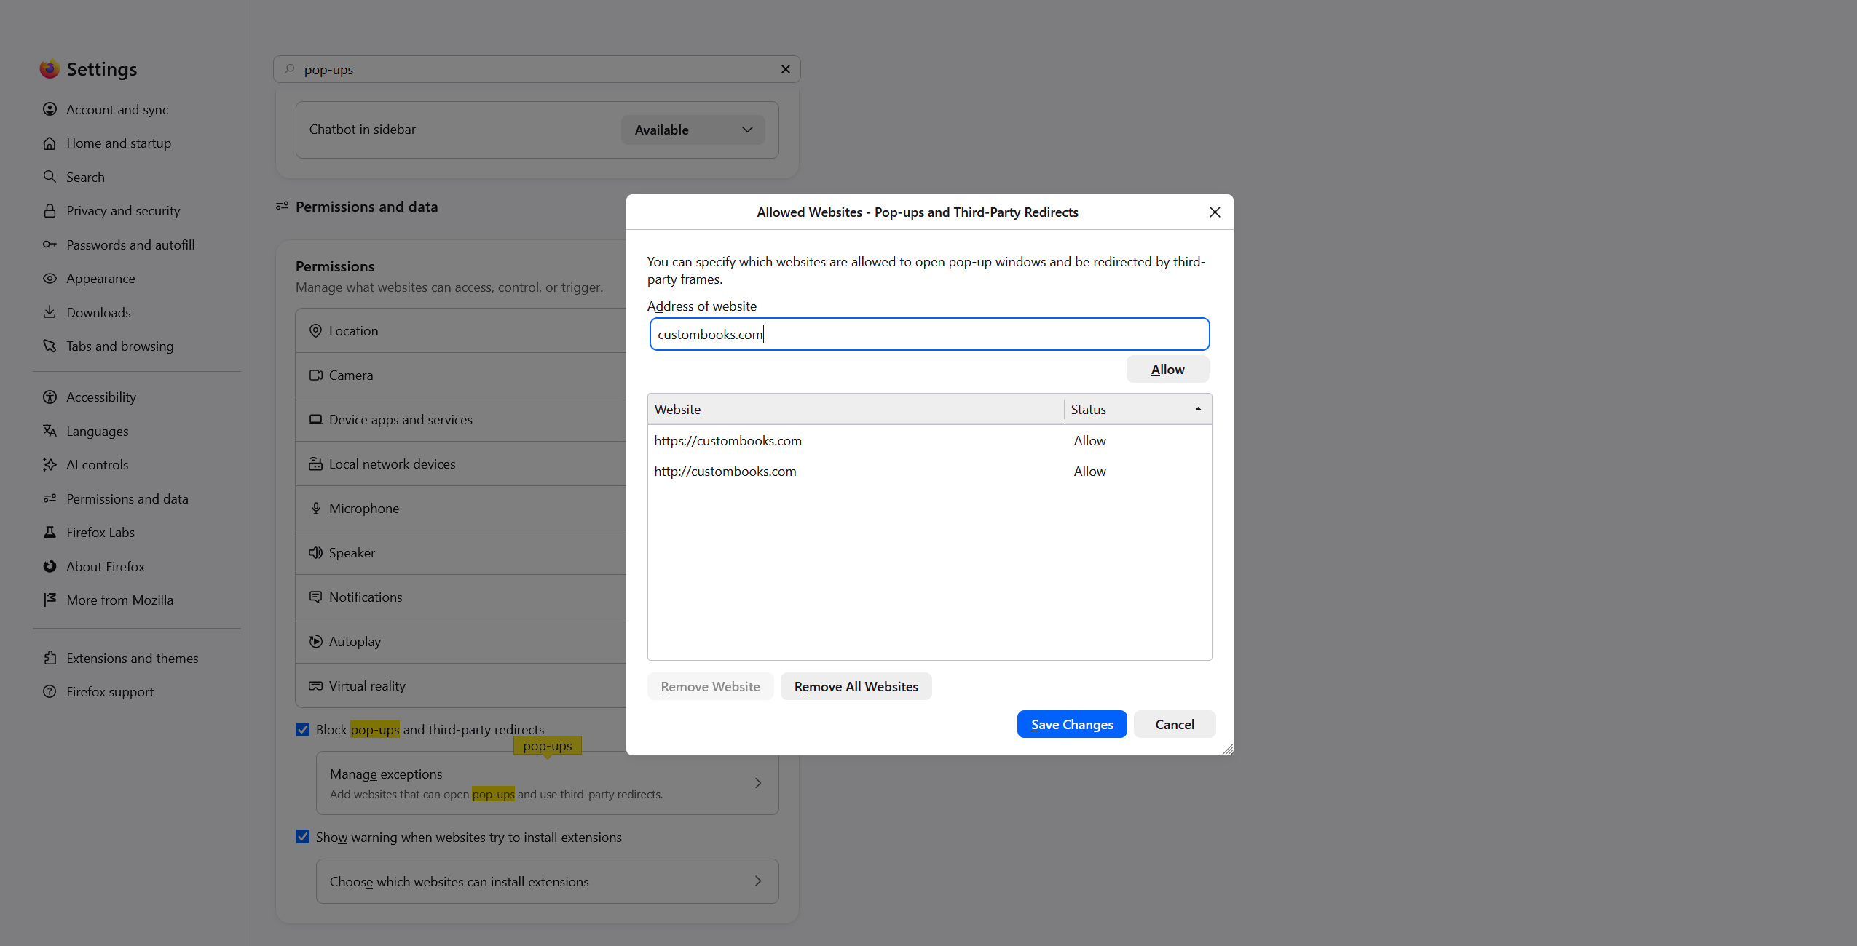Click the Extensions and themes puzzle icon
Viewport: 1857px width, 946px height.
[50, 658]
